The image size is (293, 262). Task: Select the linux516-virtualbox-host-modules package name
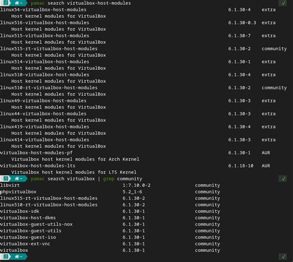[x=45, y=23]
